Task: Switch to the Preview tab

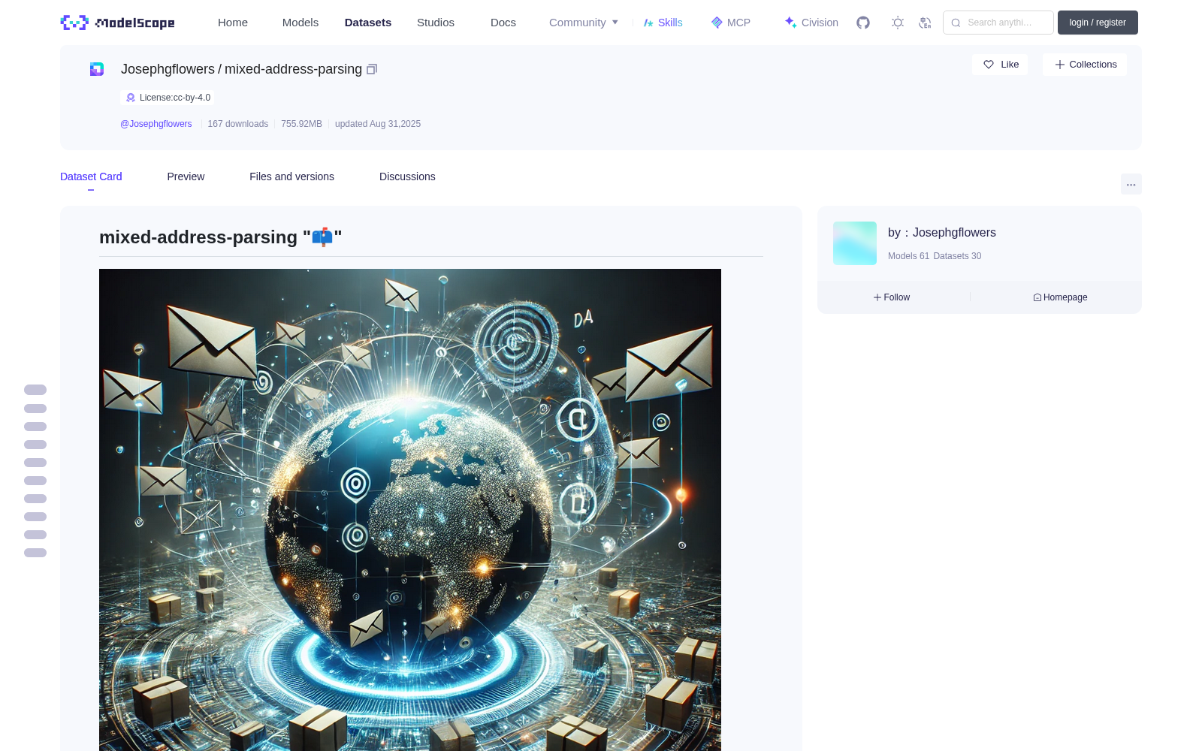Action: pyautogui.click(x=186, y=176)
